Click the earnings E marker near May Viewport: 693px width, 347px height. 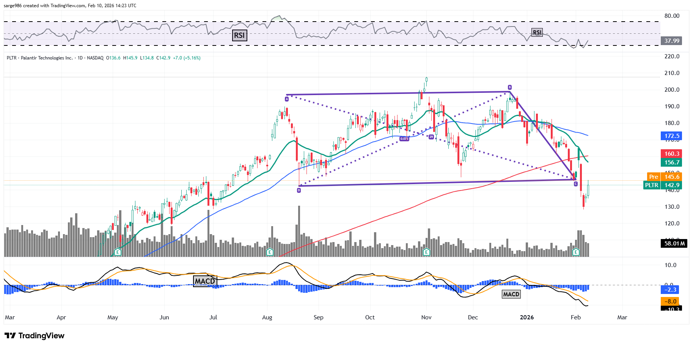pos(118,252)
